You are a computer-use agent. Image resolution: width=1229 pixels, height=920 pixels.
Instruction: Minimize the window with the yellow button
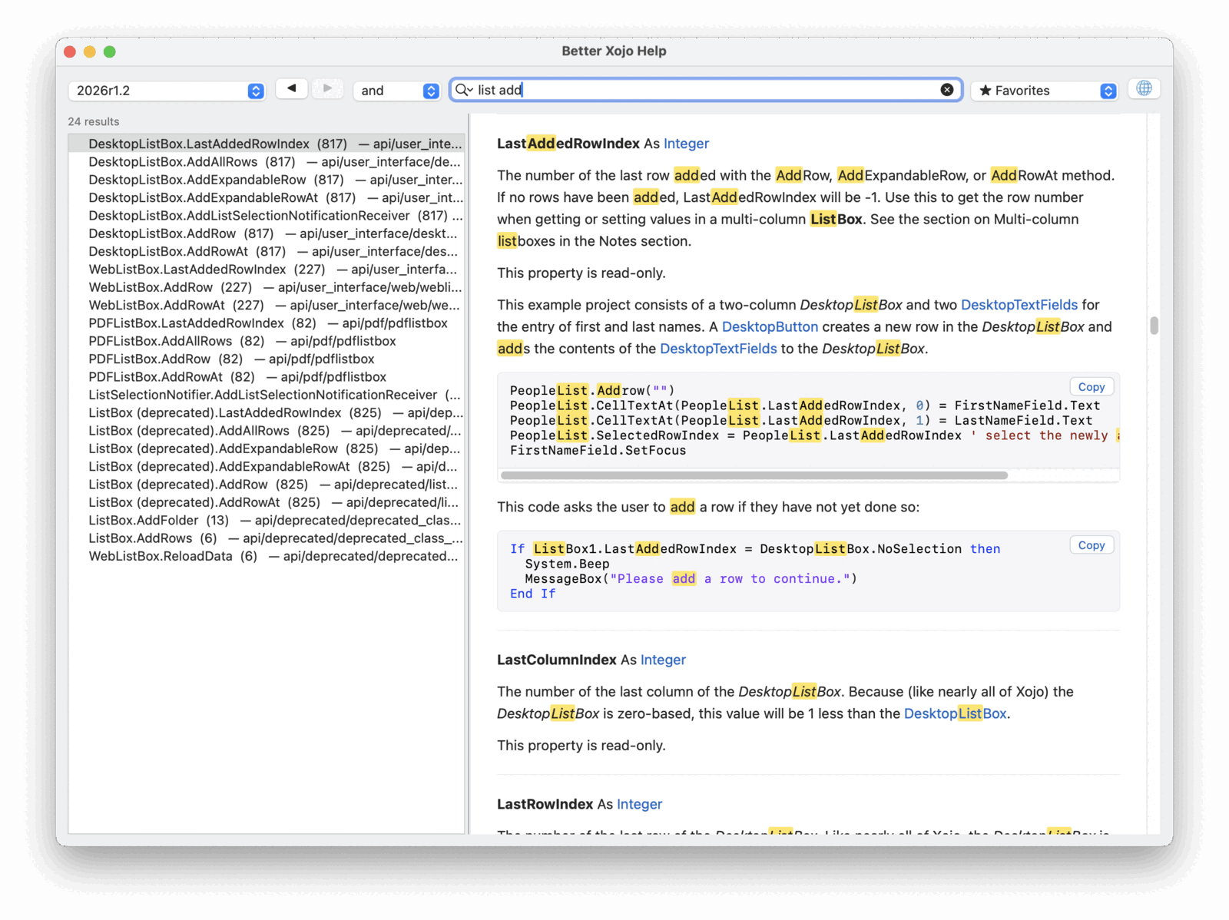click(90, 51)
